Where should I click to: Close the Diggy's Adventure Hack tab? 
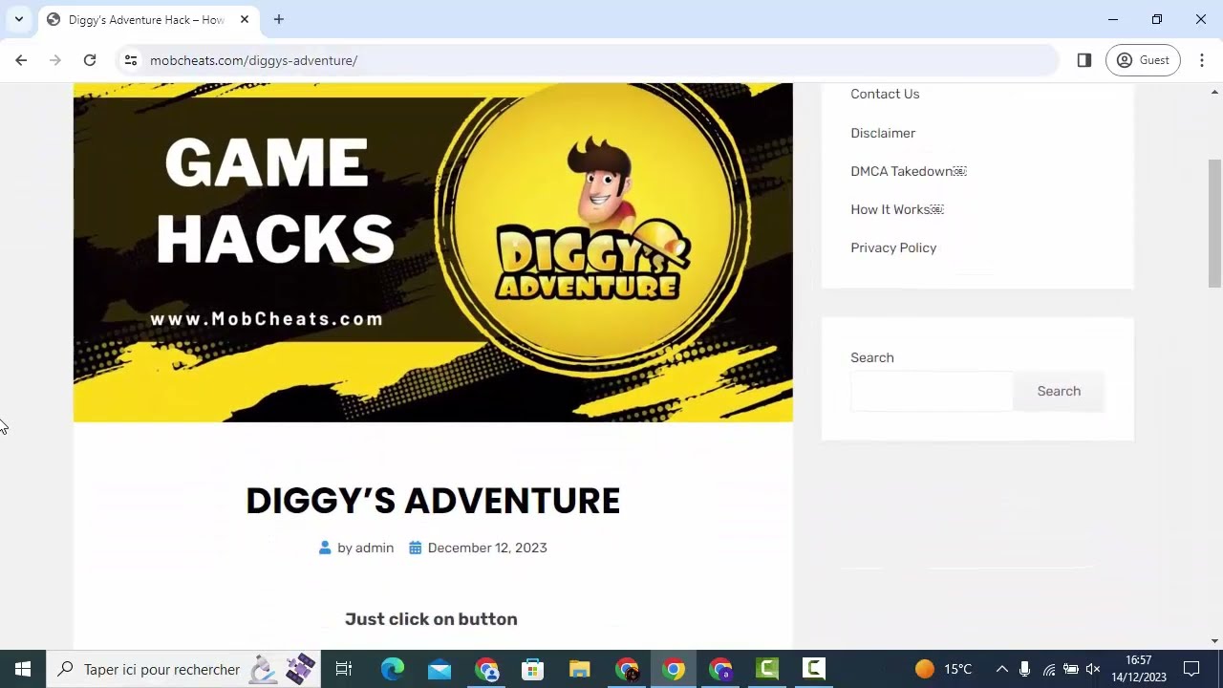click(245, 19)
